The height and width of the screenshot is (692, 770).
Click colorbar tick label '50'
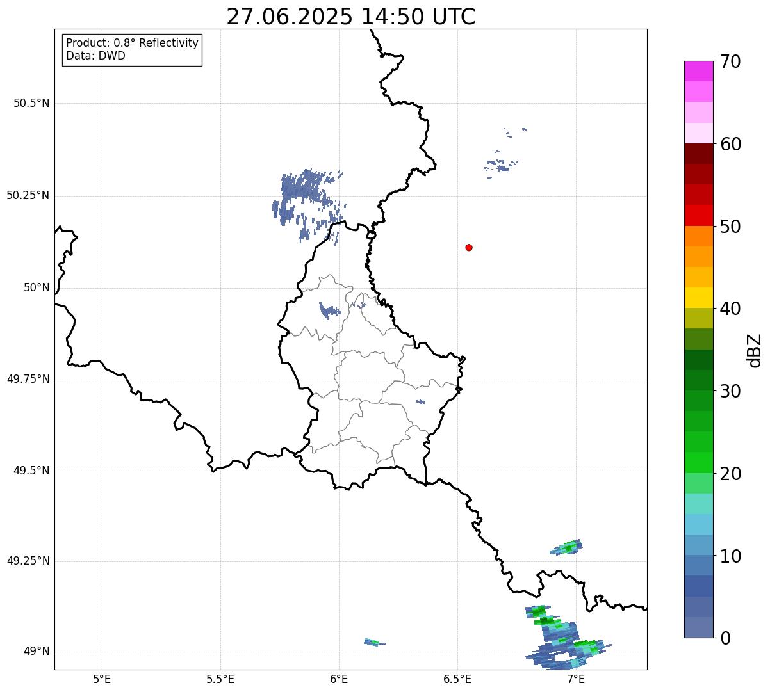(x=730, y=227)
